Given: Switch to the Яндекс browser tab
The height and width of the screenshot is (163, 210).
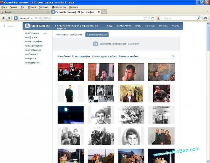Looking at the screenshot, I should (25, 12).
